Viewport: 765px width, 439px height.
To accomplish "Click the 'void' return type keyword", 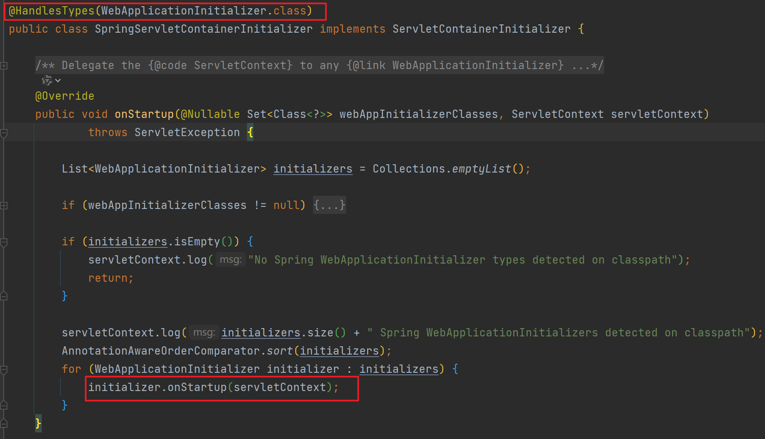I will 95,114.
